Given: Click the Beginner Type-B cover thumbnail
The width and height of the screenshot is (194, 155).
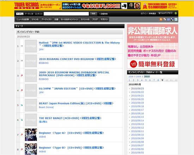Looking at the screenshot, I should (31, 149).
